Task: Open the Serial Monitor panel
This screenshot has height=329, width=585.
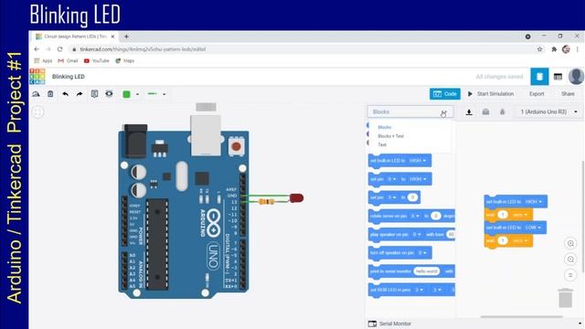Action: tap(390, 324)
